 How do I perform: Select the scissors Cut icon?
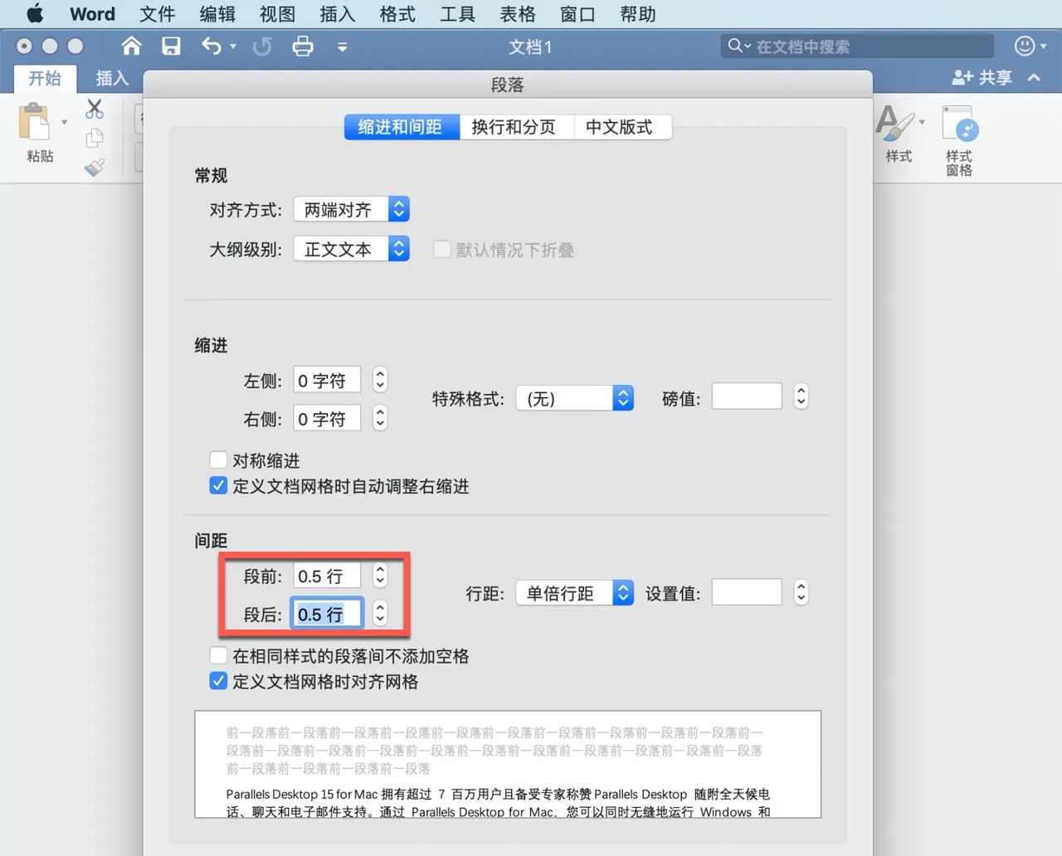point(94,108)
